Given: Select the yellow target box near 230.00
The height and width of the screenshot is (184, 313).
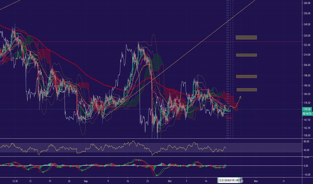Looking at the screenshot, I should (x=246, y=37).
